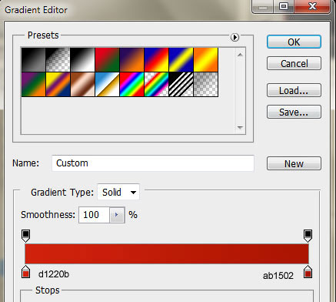The height and width of the screenshot is (302, 336).
Task: Open the Gradient Type dropdown
Action: pyautogui.click(x=118, y=192)
